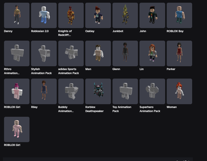The height and width of the screenshot is (161, 207).
Task: Open the Korblox Deathspeaker thumbnail
Action: [x=98, y=91]
